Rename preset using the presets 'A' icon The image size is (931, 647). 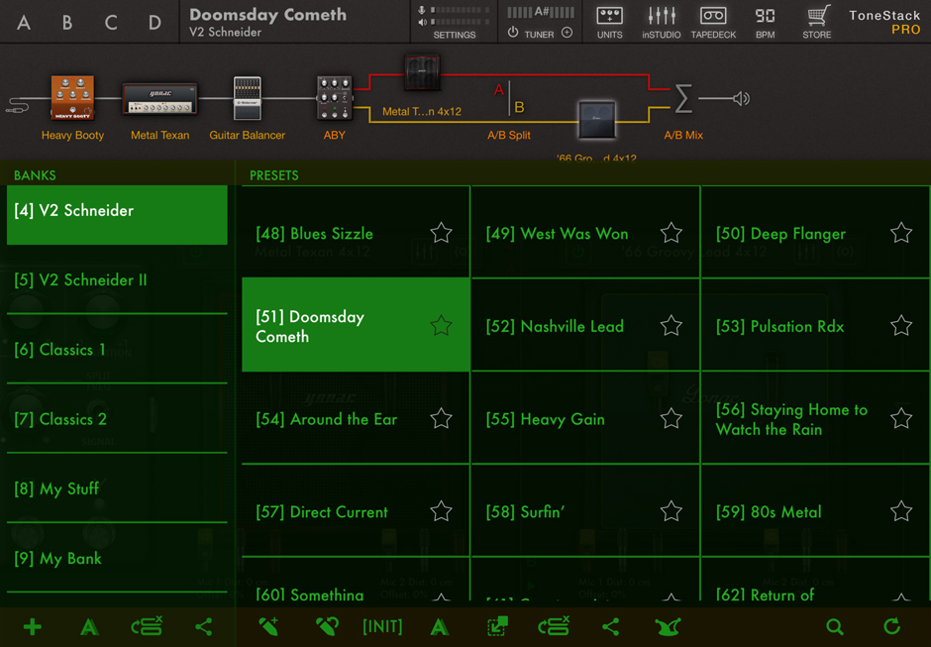(440, 627)
